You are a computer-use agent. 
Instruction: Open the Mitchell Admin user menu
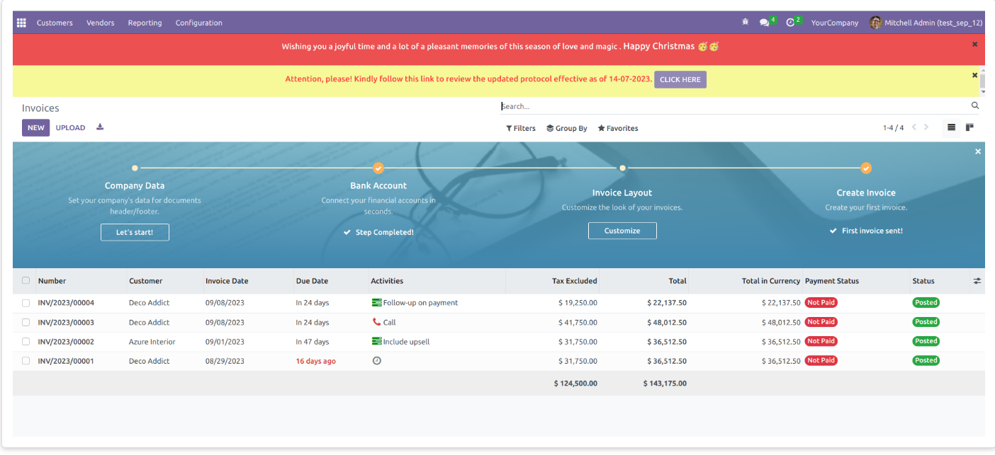[926, 23]
